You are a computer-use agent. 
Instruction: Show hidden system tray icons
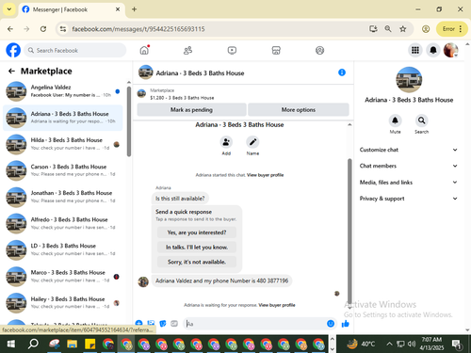coord(389,344)
